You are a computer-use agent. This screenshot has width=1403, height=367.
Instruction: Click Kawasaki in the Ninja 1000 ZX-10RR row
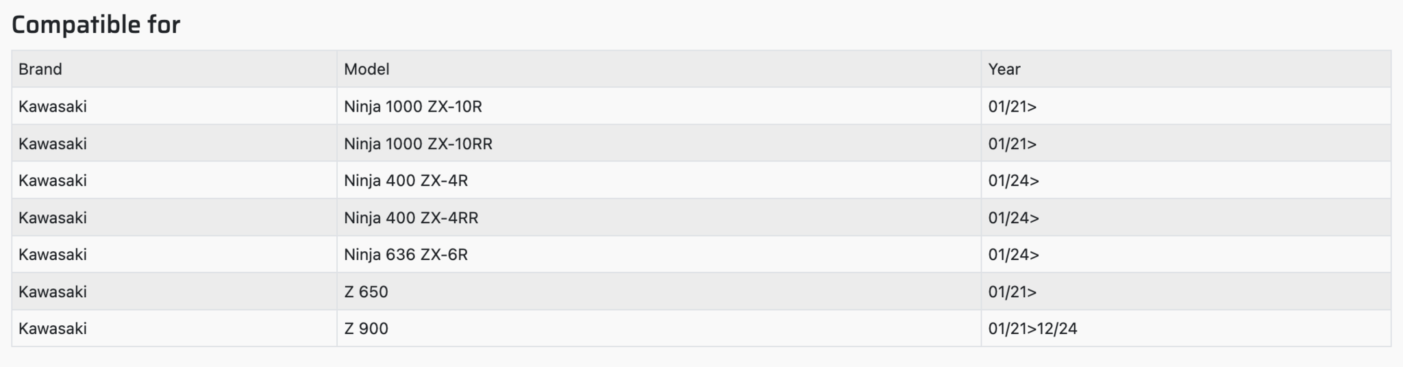[53, 144]
